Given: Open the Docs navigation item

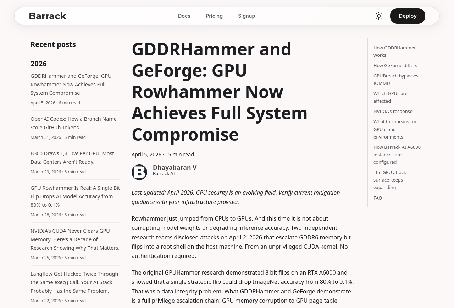Looking at the screenshot, I should 184,16.
